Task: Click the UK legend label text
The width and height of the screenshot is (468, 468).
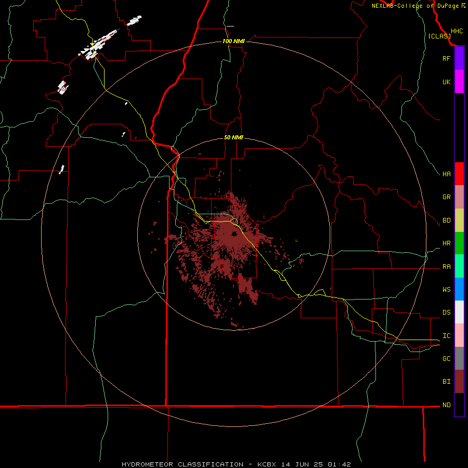Action: (x=447, y=82)
